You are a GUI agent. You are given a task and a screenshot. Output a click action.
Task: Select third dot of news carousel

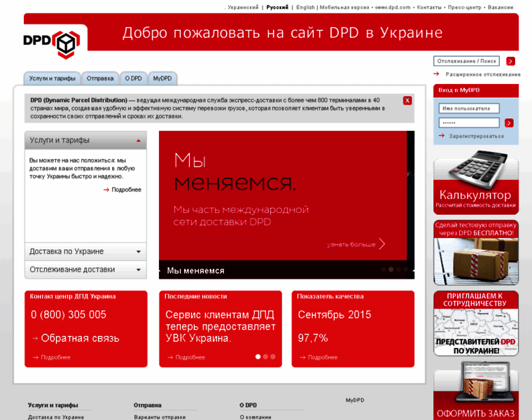(x=273, y=357)
